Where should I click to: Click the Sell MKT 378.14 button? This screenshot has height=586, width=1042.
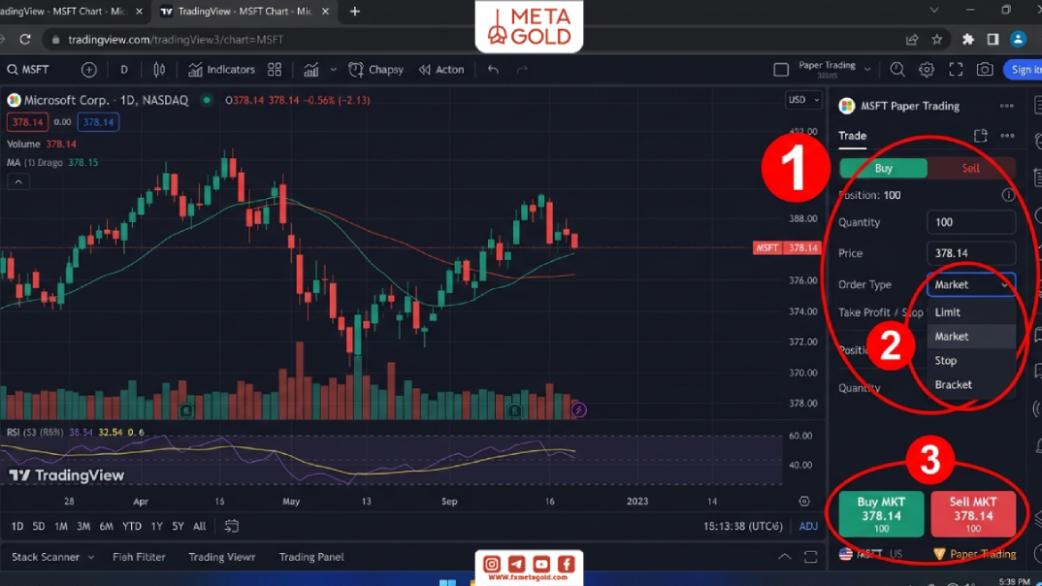coord(973,514)
